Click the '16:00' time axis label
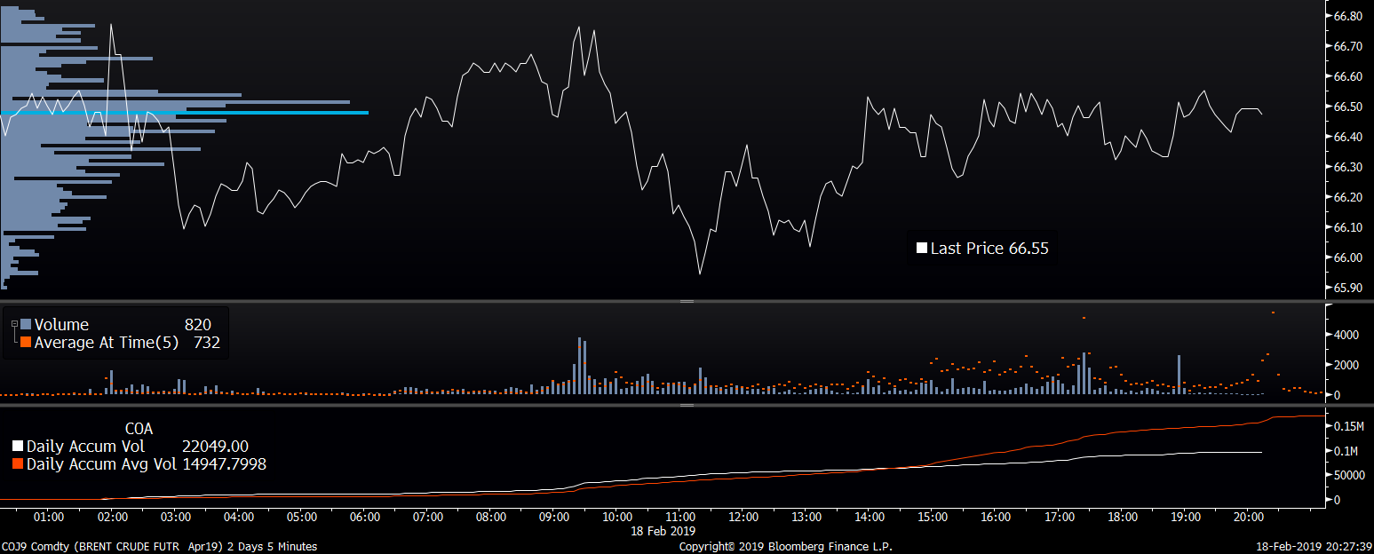The image size is (1374, 554). point(996,517)
